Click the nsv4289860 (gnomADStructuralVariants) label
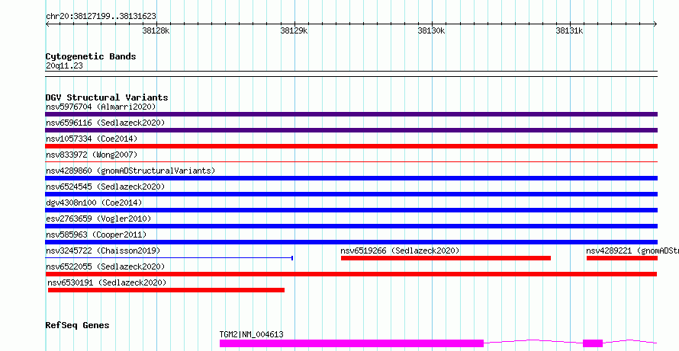Viewport: 679px width, 351px height. coord(130,171)
